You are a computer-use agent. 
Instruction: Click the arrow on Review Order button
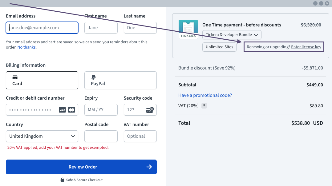pos(149,167)
